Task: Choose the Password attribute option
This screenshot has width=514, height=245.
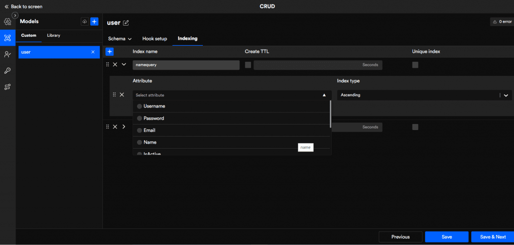Action: pyautogui.click(x=231, y=118)
